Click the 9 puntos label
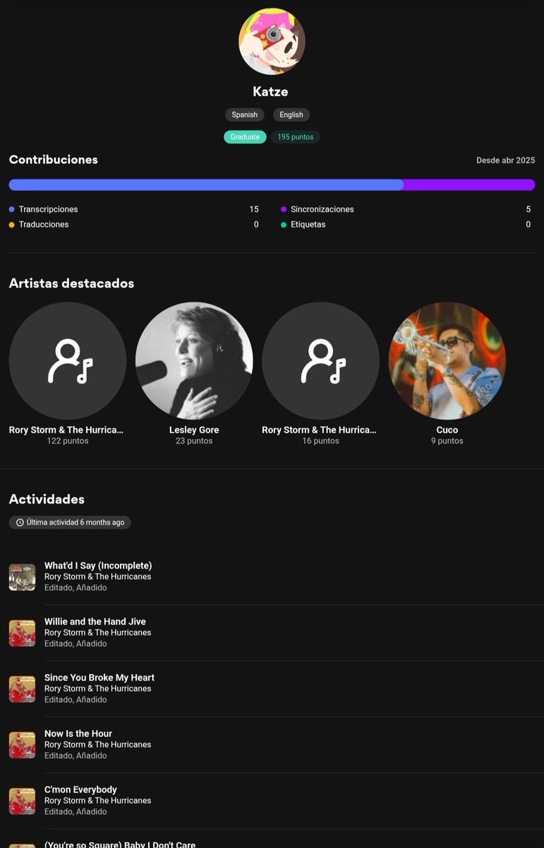This screenshot has width=544, height=848. coord(447,441)
